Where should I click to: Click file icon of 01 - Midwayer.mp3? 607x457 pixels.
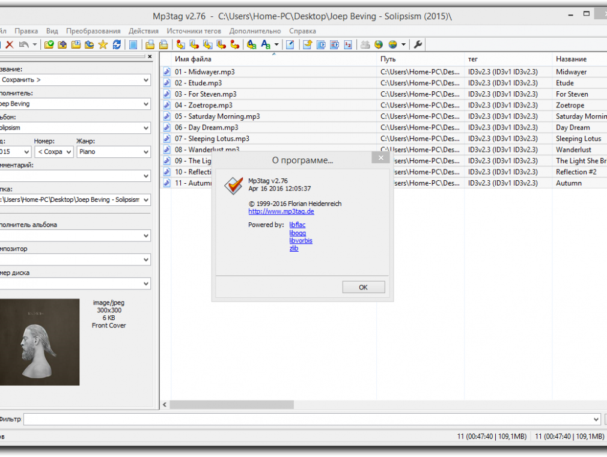(x=167, y=71)
